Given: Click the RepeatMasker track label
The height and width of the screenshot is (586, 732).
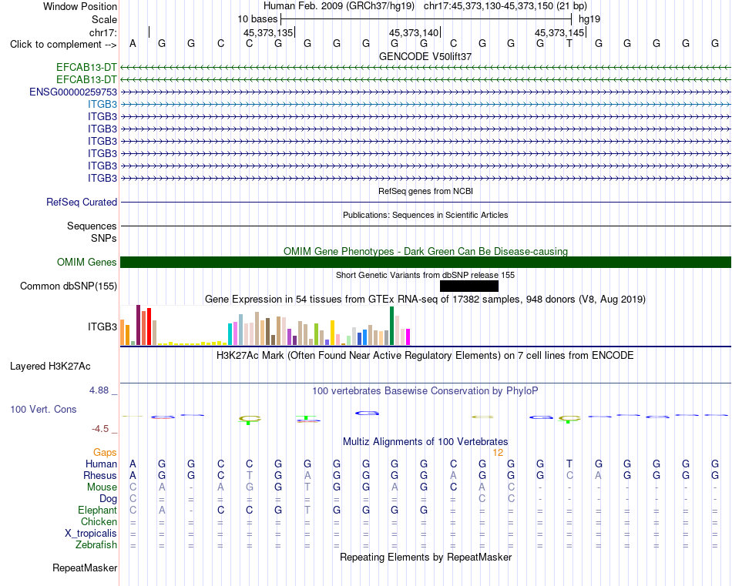Looking at the screenshot, I should click(85, 568).
